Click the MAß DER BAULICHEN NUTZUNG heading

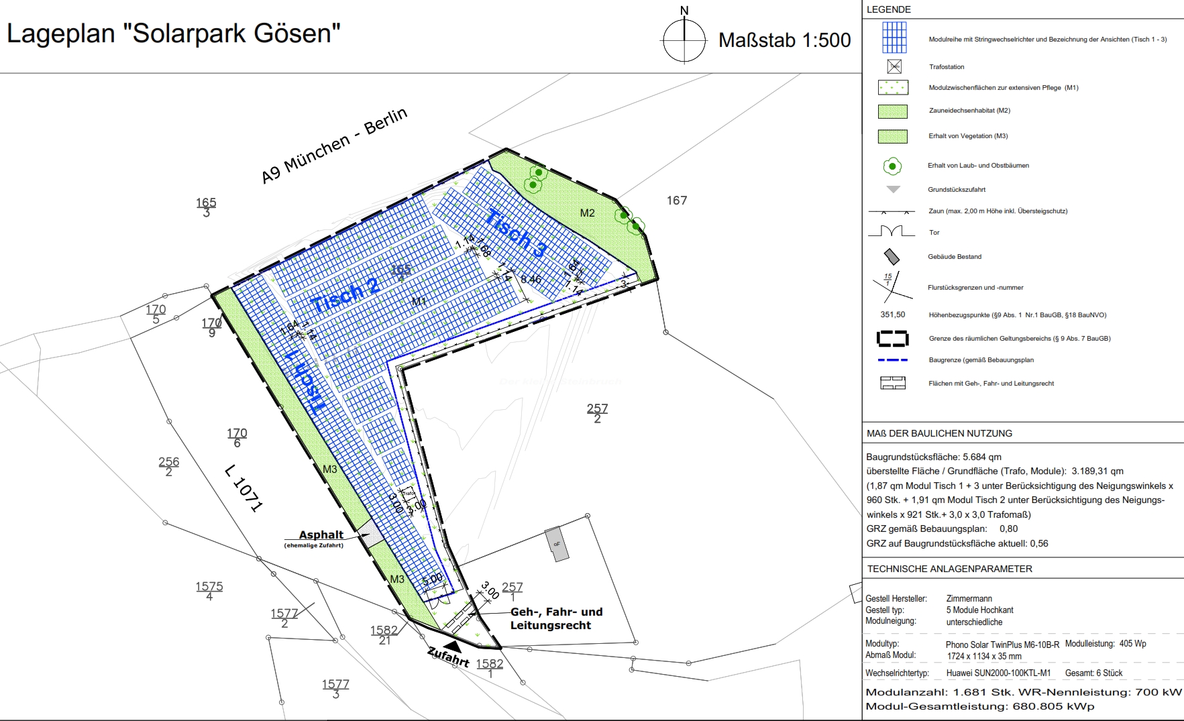(x=939, y=433)
